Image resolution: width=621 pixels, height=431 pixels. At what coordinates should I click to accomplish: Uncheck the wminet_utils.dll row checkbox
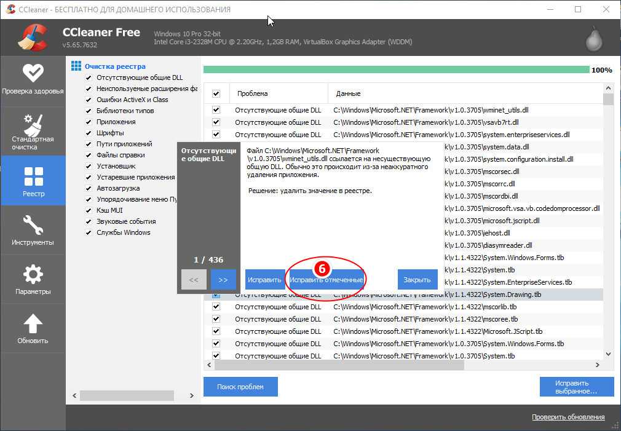[x=216, y=109]
